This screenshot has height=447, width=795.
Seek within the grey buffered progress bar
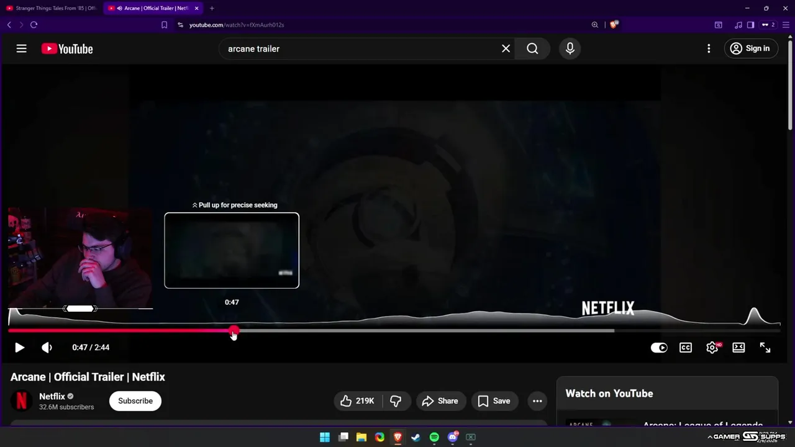427,331
